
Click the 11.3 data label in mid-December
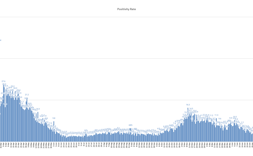coord(216,115)
